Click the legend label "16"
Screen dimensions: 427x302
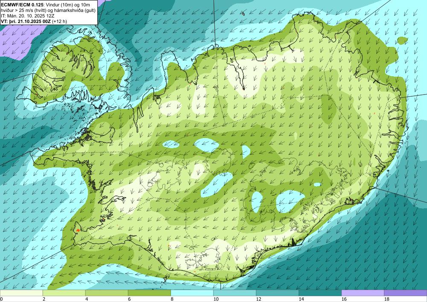tap(344, 299)
